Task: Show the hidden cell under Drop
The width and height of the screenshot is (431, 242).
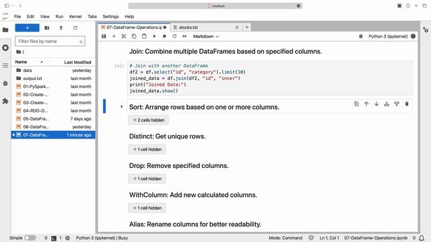Action: click(147, 179)
